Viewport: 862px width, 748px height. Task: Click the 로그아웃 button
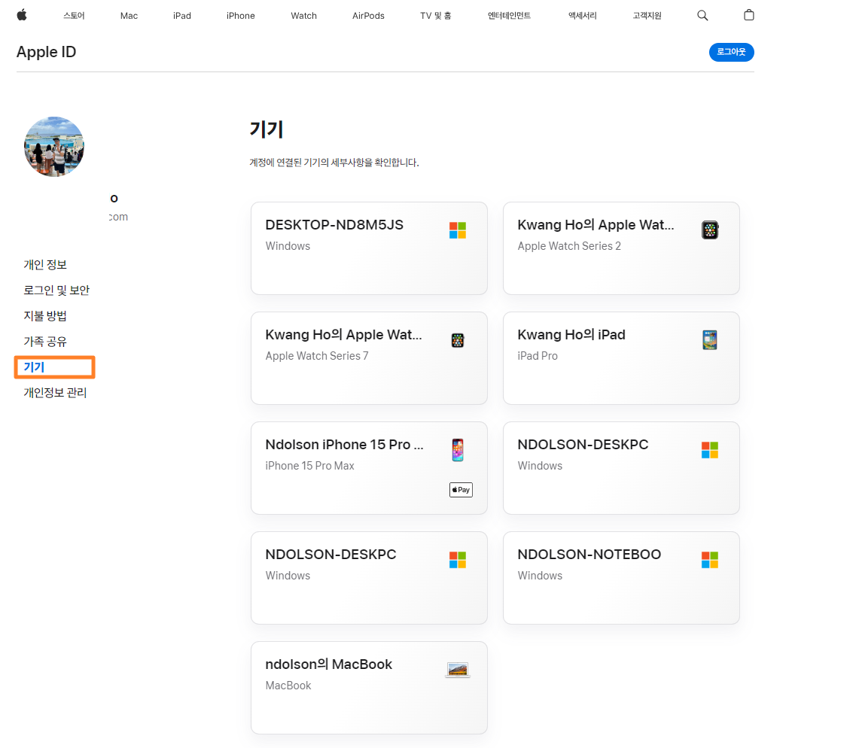pos(731,52)
